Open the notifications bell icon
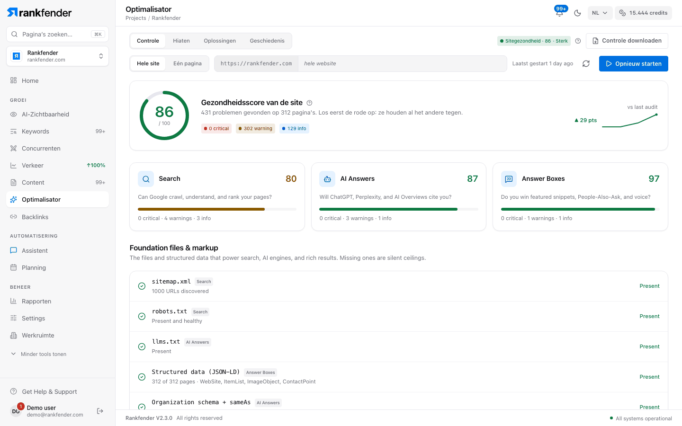 (559, 13)
